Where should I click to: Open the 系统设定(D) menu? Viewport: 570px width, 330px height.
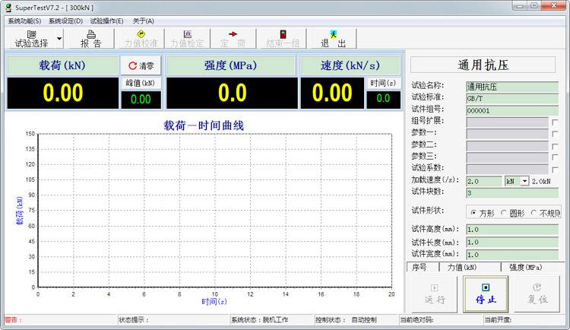click(x=65, y=21)
